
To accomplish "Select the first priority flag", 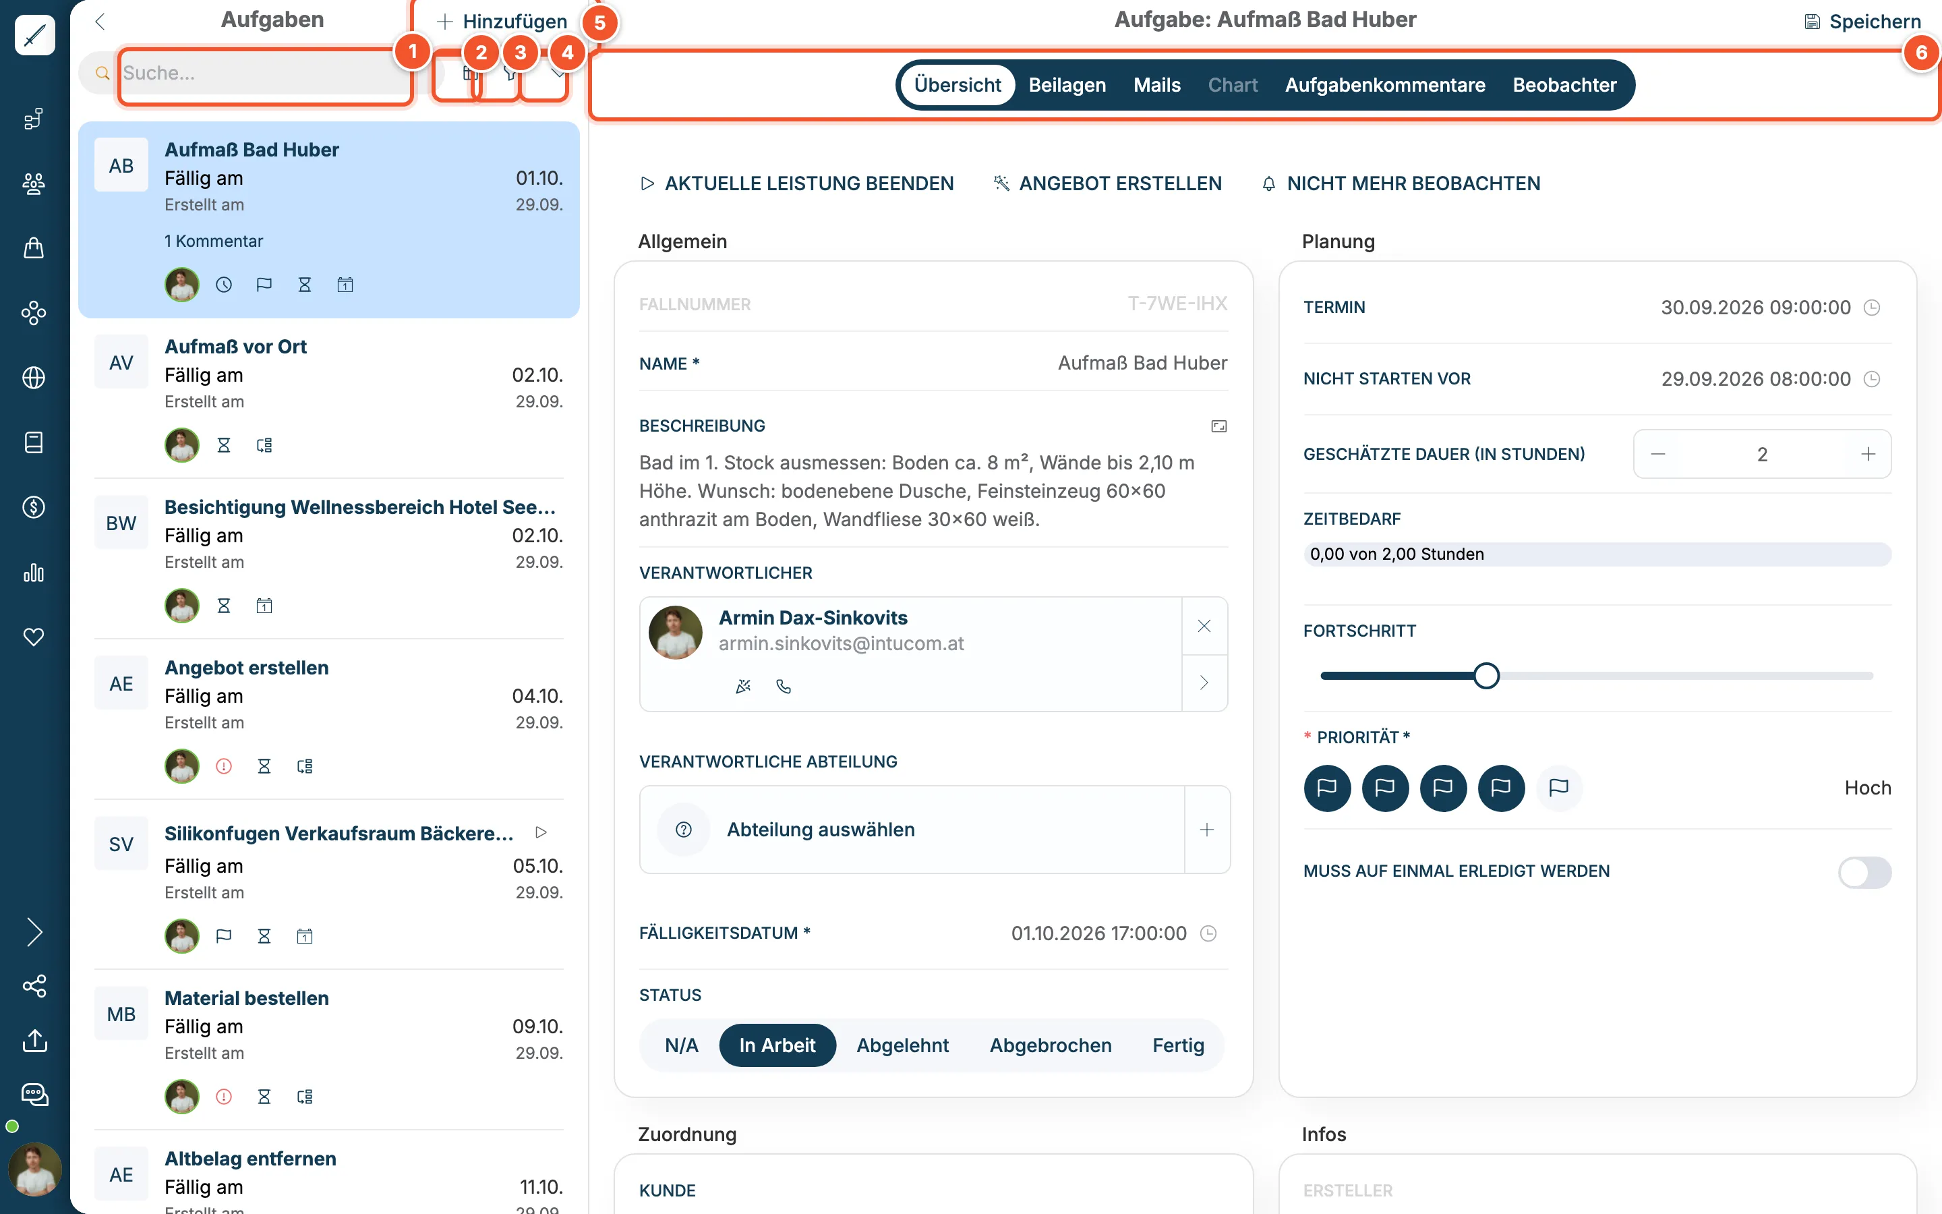I will click(x=1327, y=788).
